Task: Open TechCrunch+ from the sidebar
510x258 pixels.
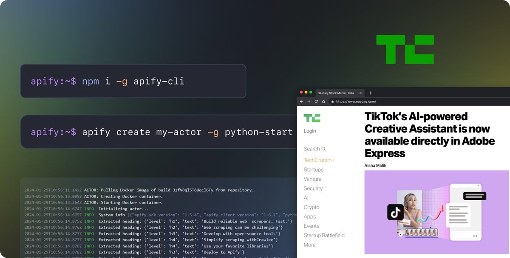Action: pyautogui.click(x=319, y=160)
